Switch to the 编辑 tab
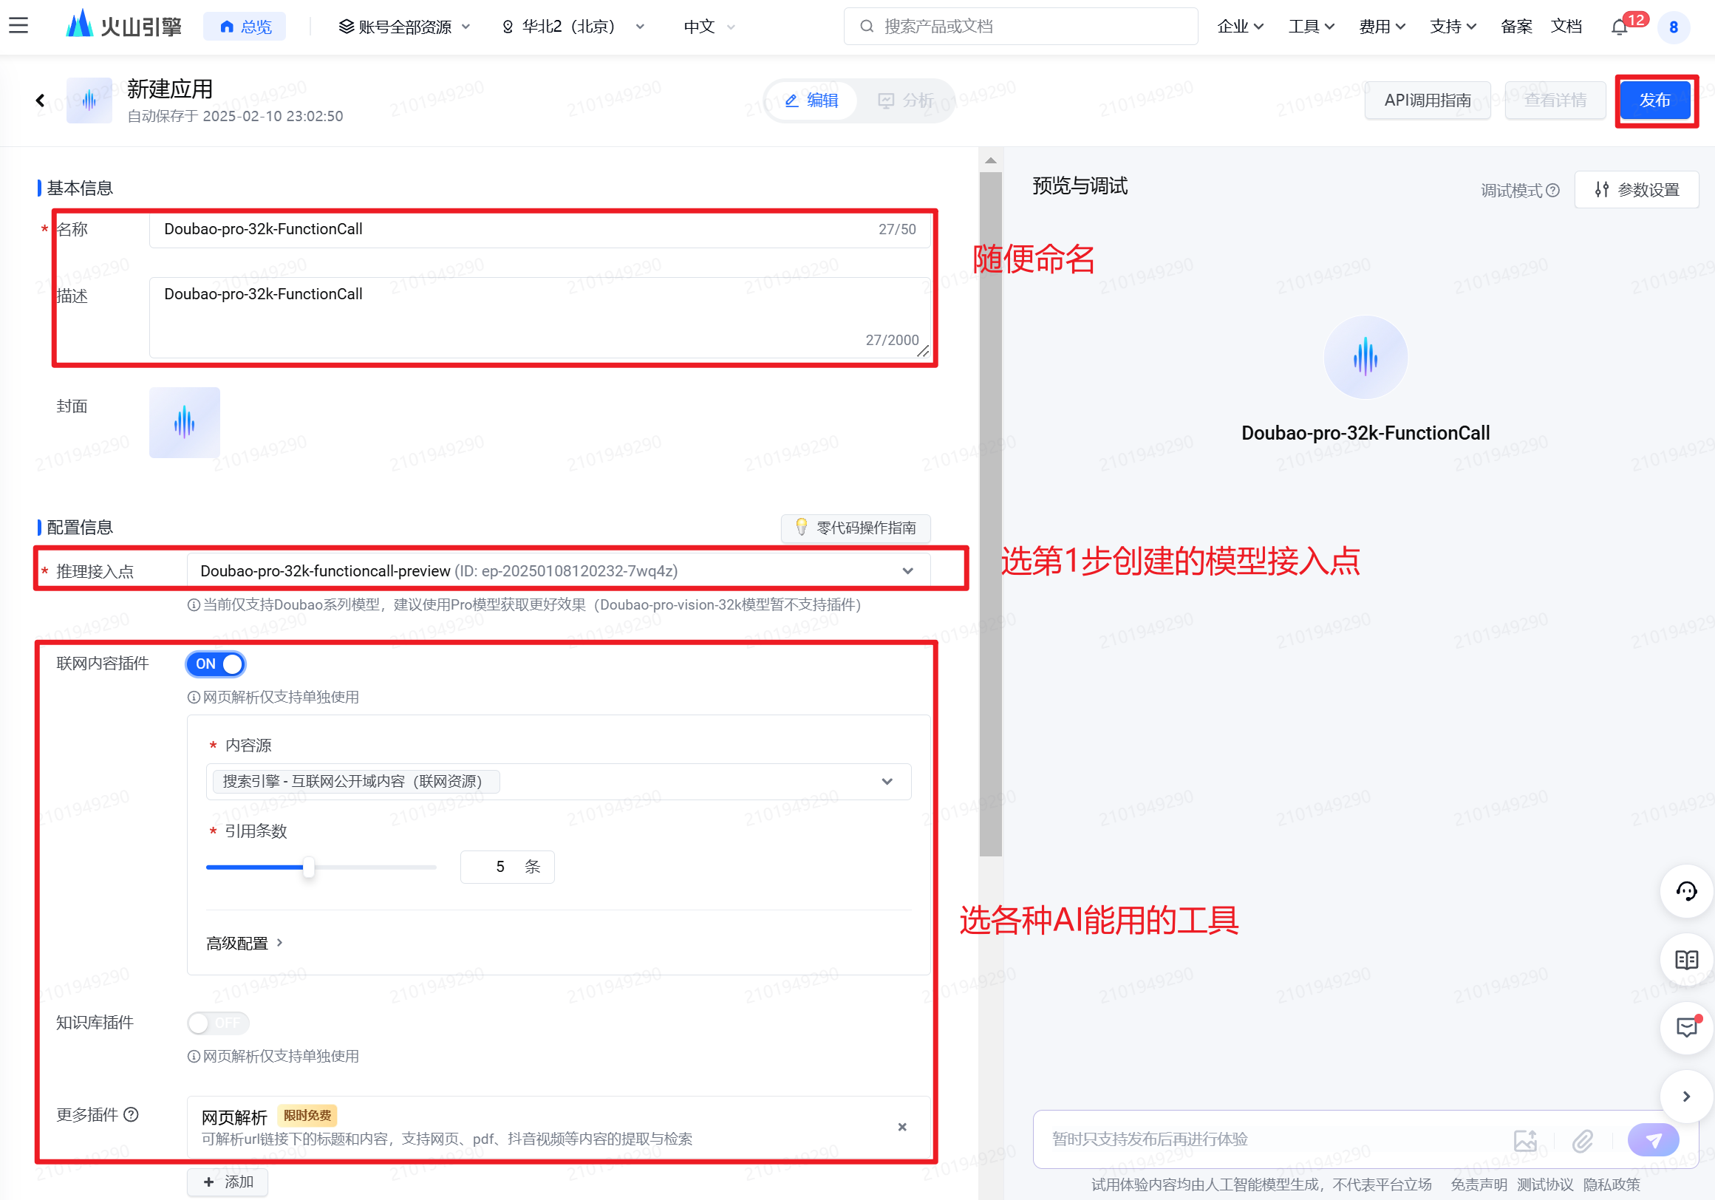This screenshot has height=1200, width=1715. [x=812, y=100]
